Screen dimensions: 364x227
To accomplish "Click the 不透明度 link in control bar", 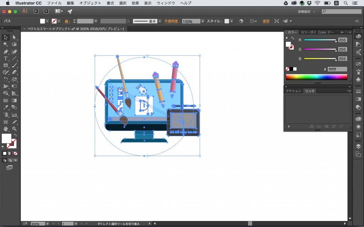I will coord(172,21).
